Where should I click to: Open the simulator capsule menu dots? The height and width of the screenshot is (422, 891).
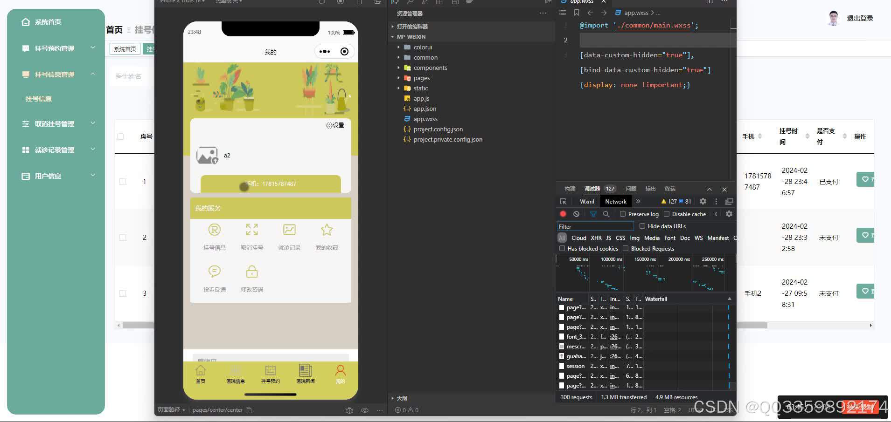click(x=325, y=52)
